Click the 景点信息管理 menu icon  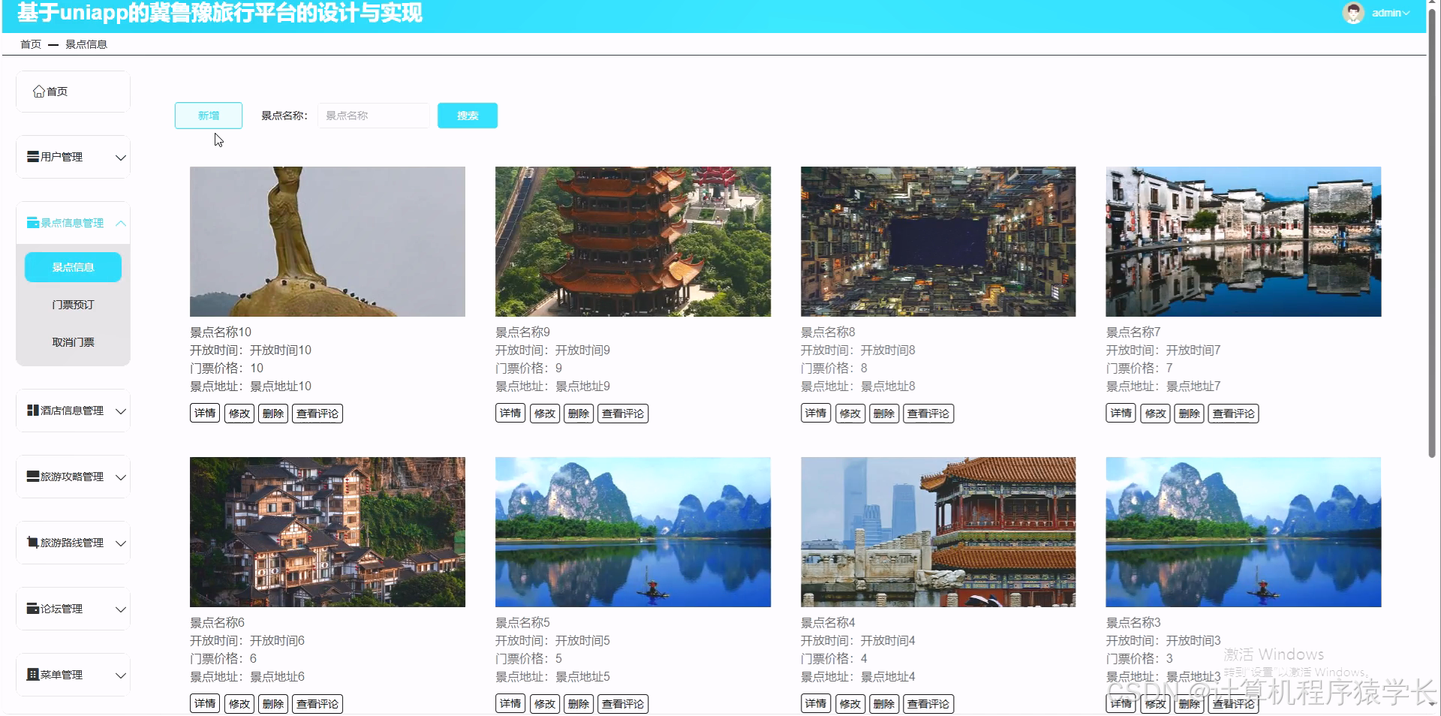(x=33, y=223)
